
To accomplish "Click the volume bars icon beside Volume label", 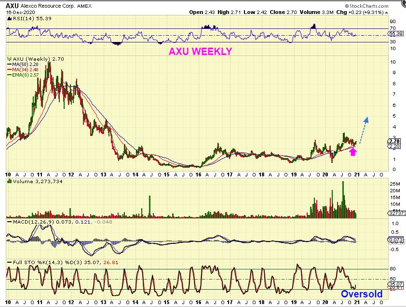I will pyautogui.click(x=10, y=182).
